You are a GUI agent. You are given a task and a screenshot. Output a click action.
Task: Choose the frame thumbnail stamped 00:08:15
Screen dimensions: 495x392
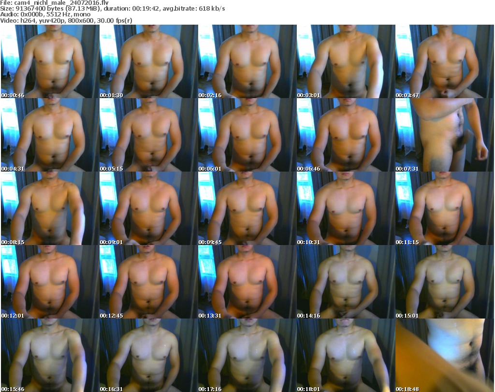click(50, 209)
